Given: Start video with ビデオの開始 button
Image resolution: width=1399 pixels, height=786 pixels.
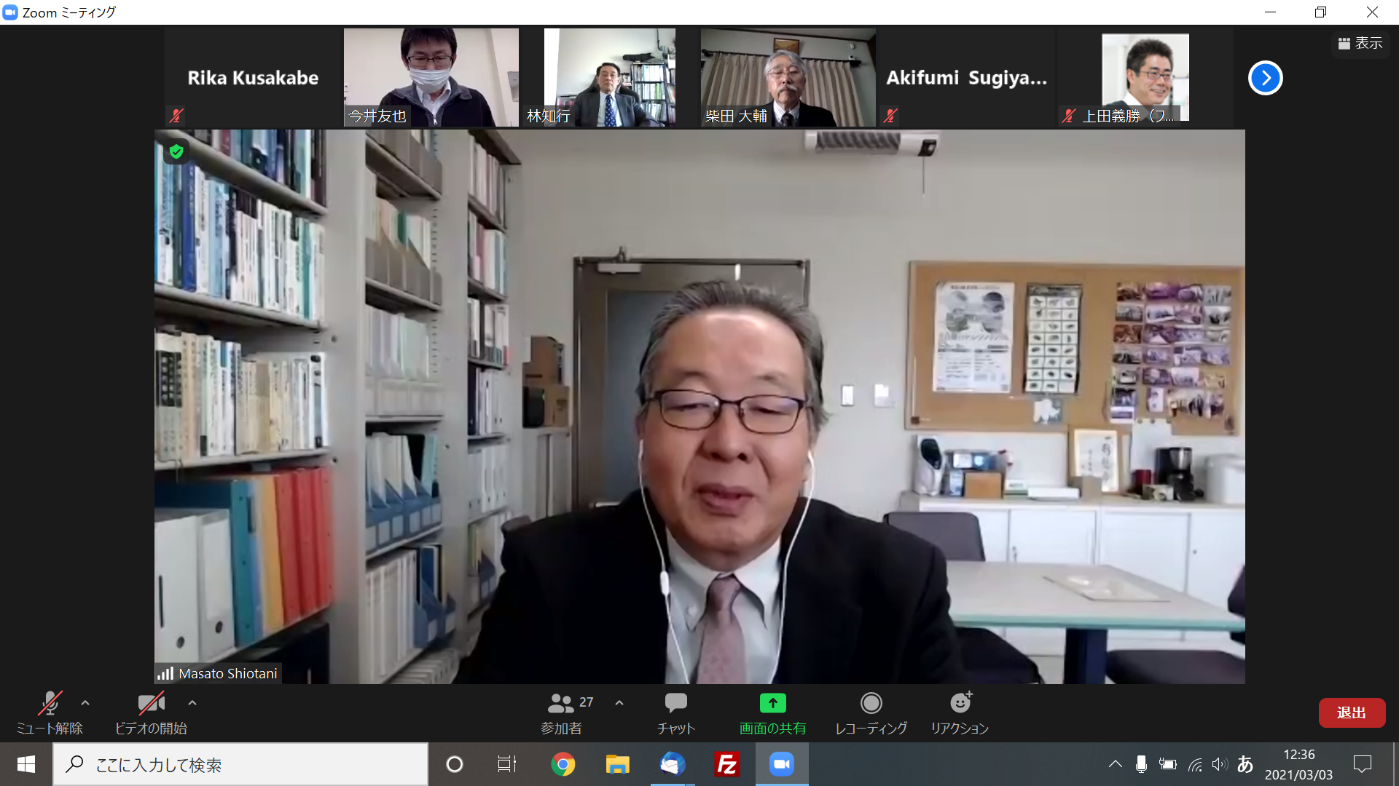Looking at the screenshot, I should 151,713.
